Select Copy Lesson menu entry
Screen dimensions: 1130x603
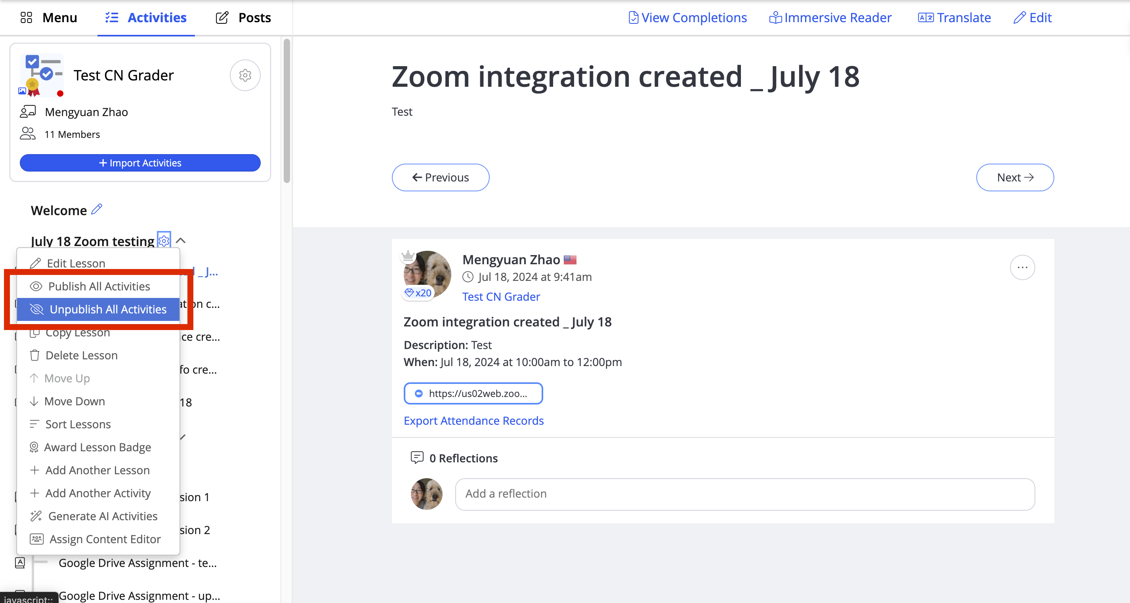click(x=98, y=332)
